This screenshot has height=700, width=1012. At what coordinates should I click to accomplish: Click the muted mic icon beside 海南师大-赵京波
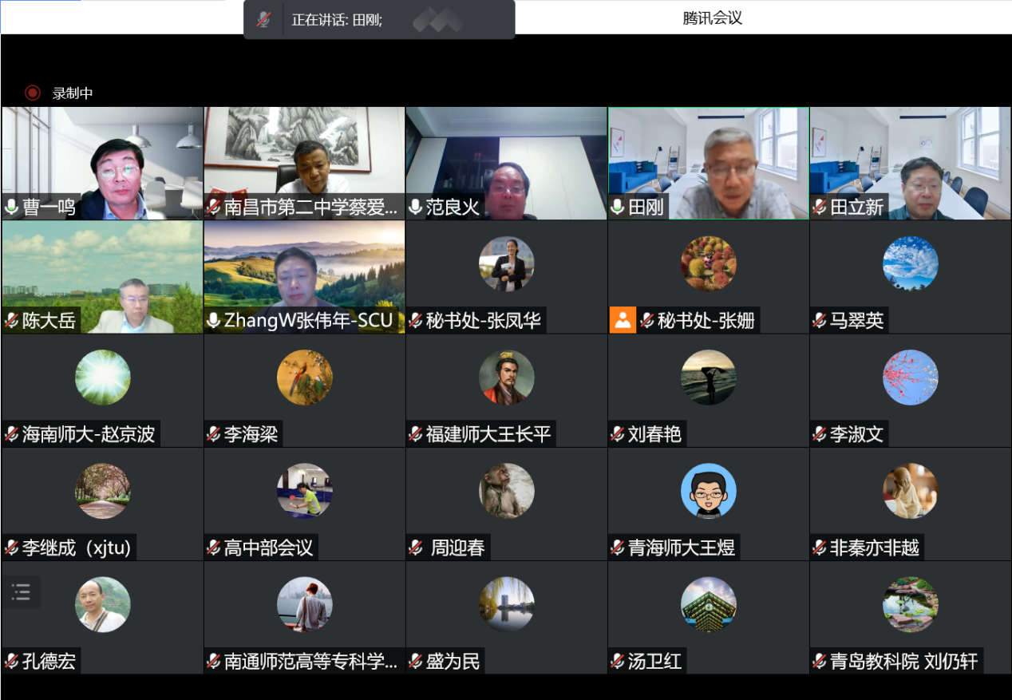pos(11,434)
